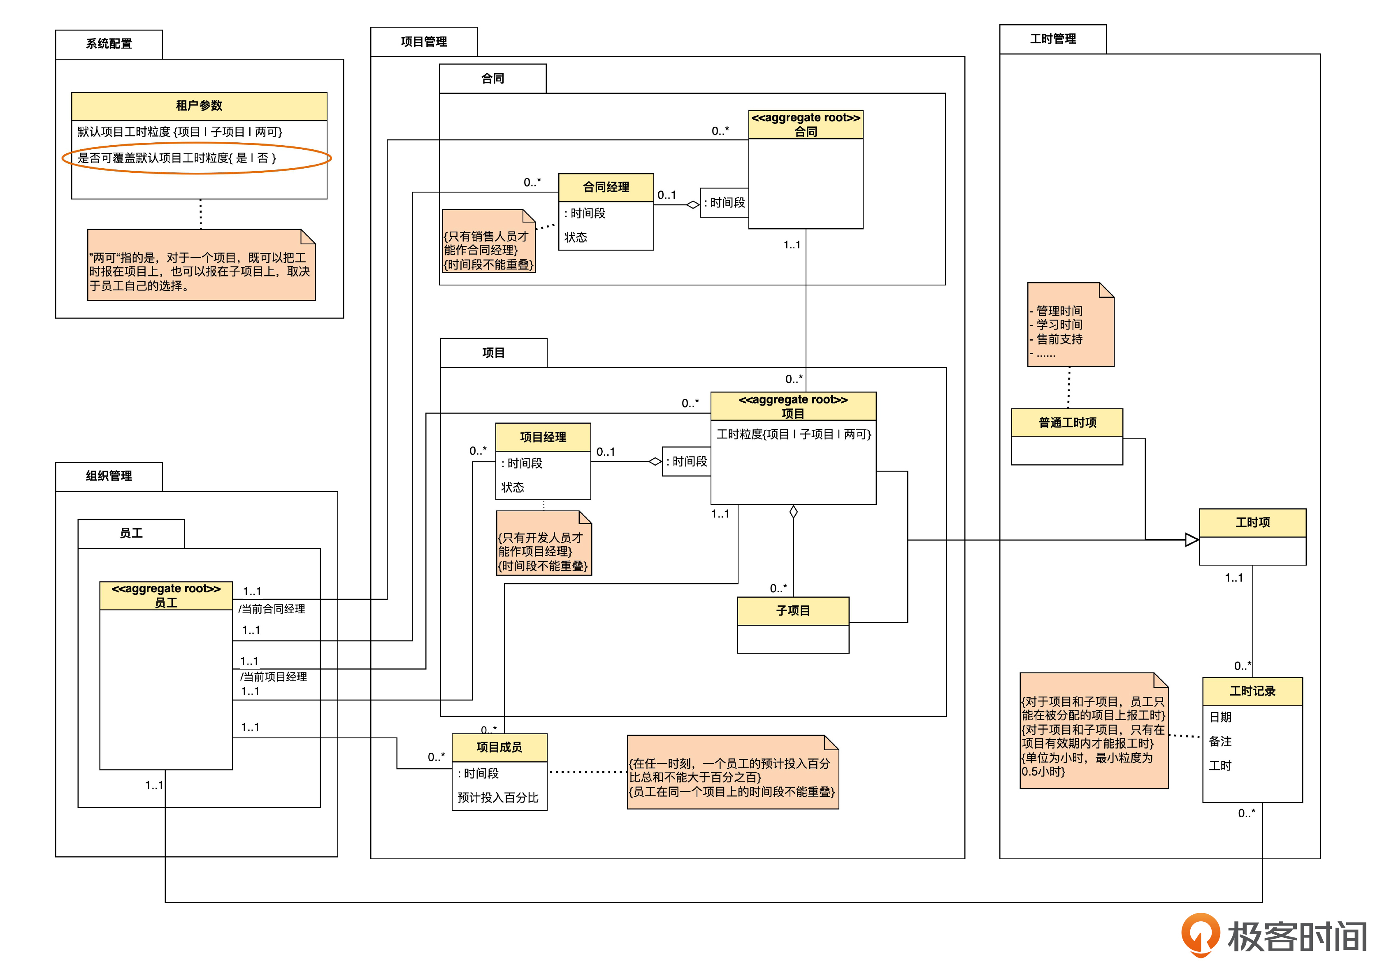Click the 员工 aggregate root class header
Viewport: 1382px width, 974px height.
[x=165, y=596]
